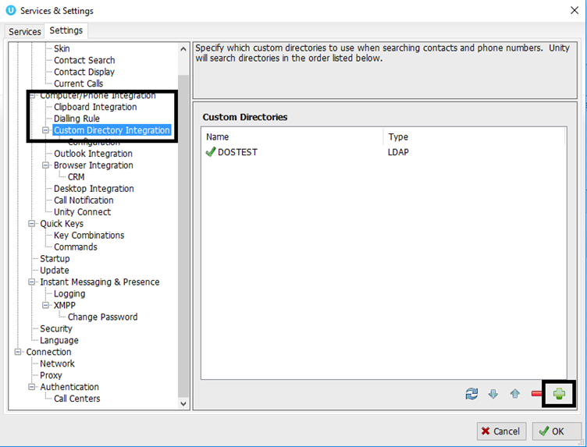587x447 pixels.
Task: Select Contact Display tree item
Action: click(84, 72)
